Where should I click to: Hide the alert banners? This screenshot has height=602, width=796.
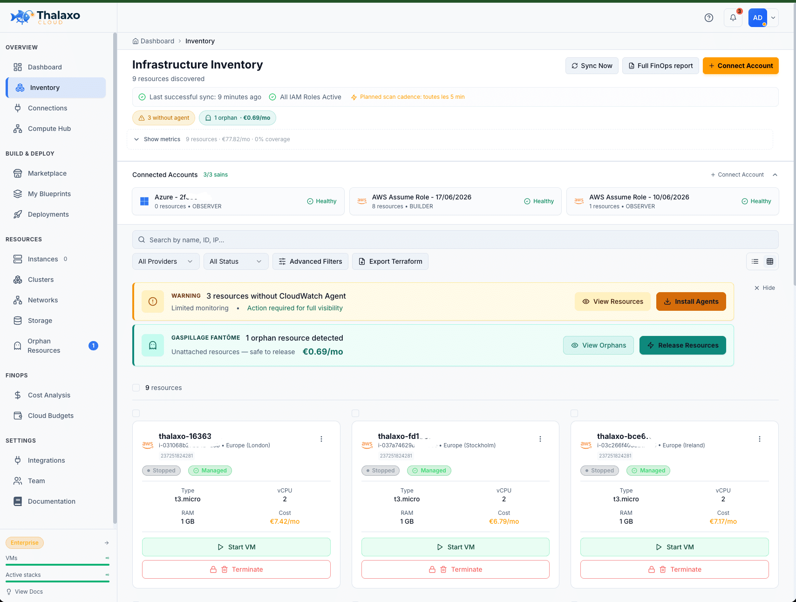(765, 288)
